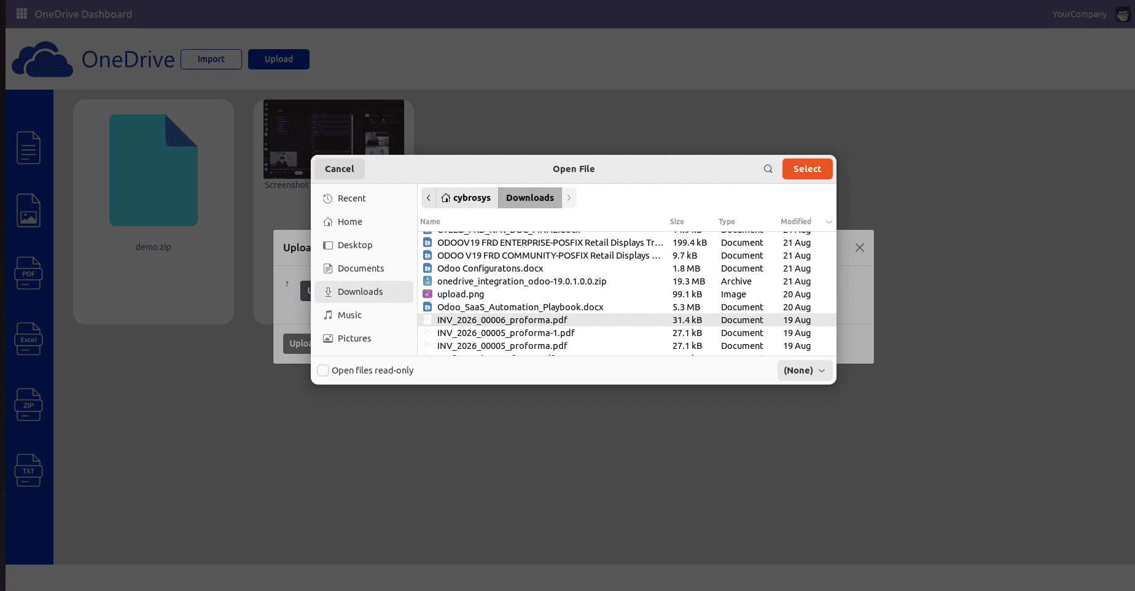This screenshot has width=1135, height=591.
Task: Sort files by Size column header
Action: [x=677, y=222]
